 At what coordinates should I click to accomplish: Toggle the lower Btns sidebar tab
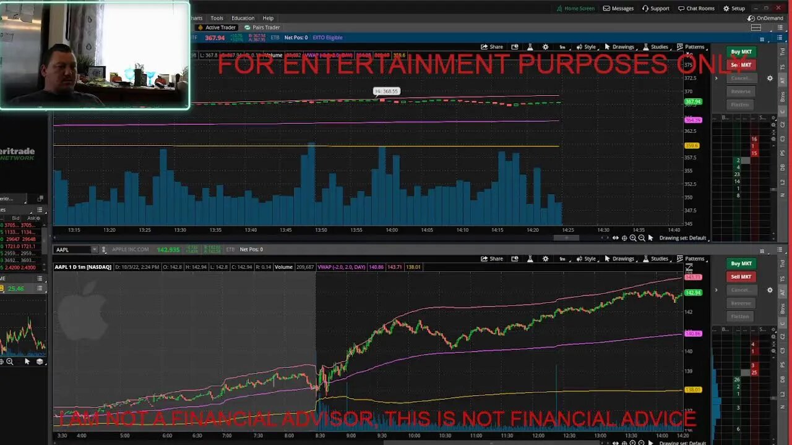[x=783, y=308]
